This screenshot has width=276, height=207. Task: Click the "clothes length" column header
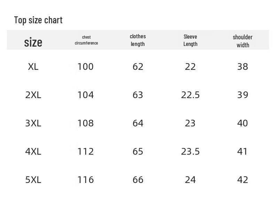138,40
